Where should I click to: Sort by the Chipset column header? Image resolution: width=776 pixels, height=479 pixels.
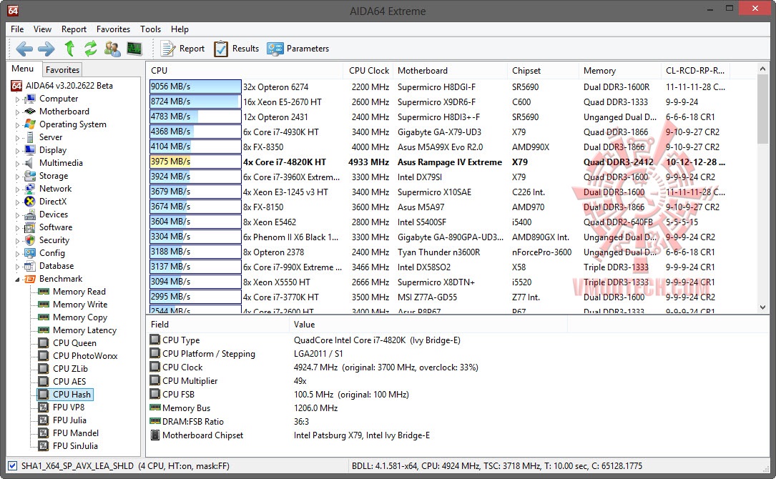[543, 70]
